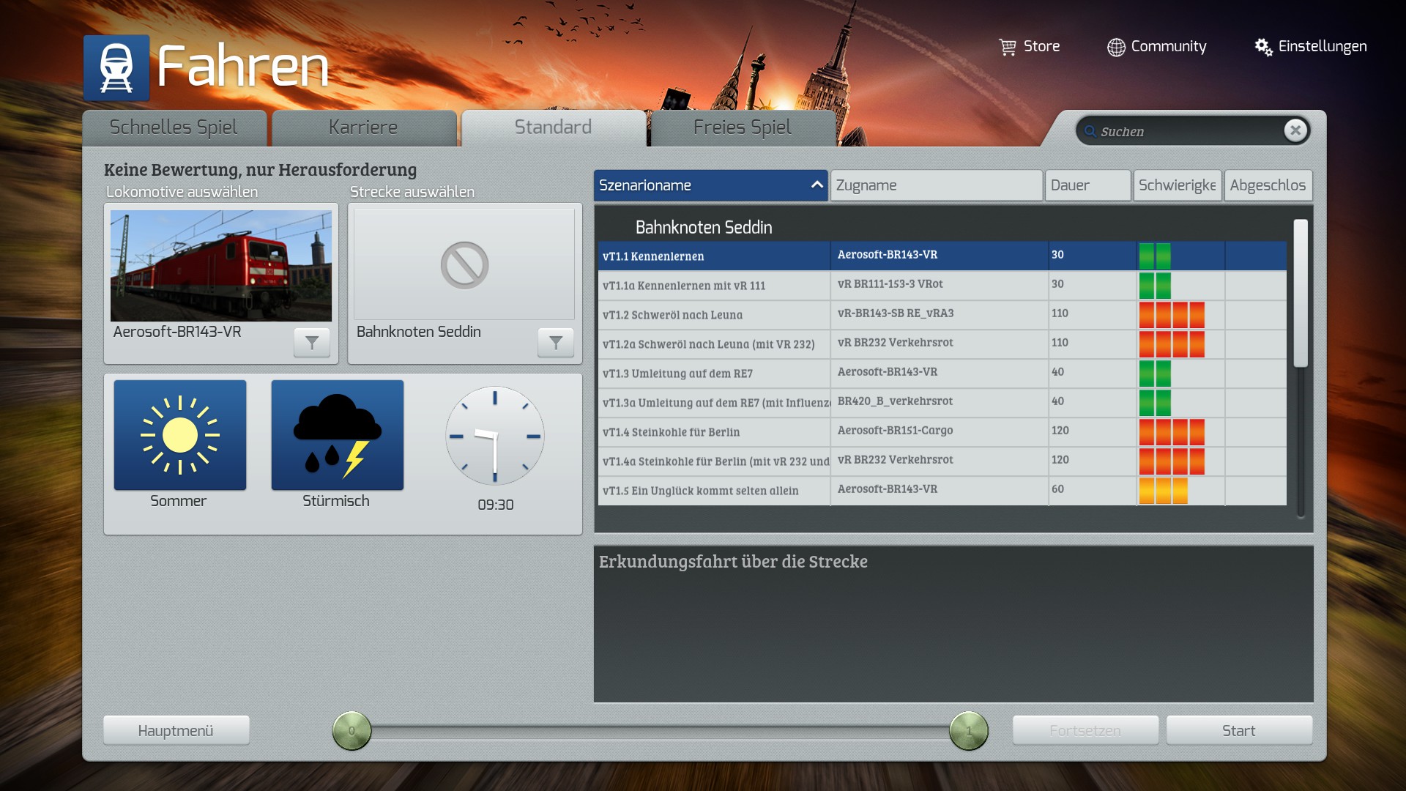Viewport: 1406px width, 791px height.
Task: Open Community via the globe icon
Action: 1116,47
